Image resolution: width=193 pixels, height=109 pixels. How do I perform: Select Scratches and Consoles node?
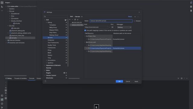tap(17, 43)
